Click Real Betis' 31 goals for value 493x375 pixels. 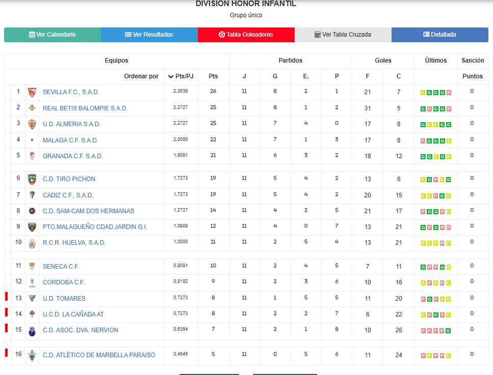pyautogui.click(x=368, y=108)
